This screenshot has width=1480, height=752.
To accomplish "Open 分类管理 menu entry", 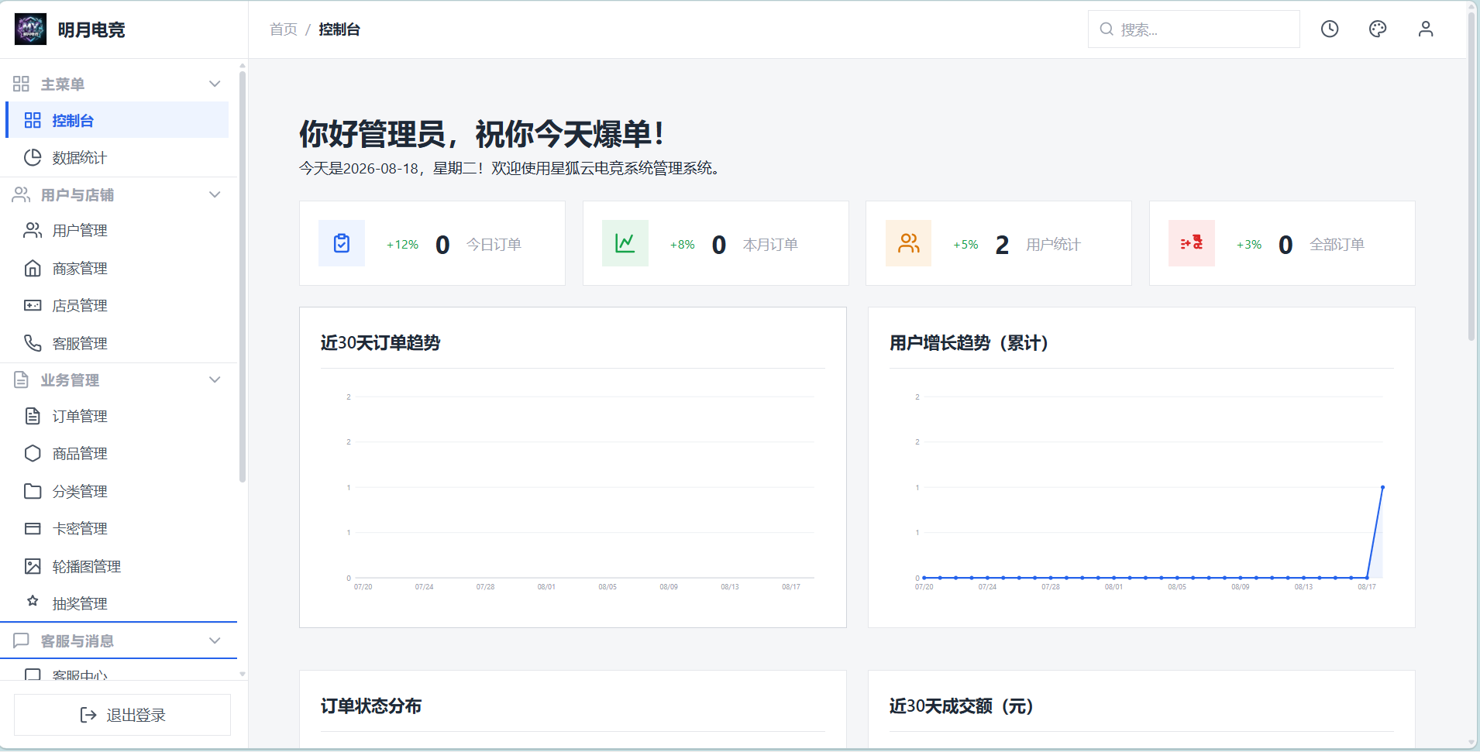I will pyautogui.click(x=117, y=492).
